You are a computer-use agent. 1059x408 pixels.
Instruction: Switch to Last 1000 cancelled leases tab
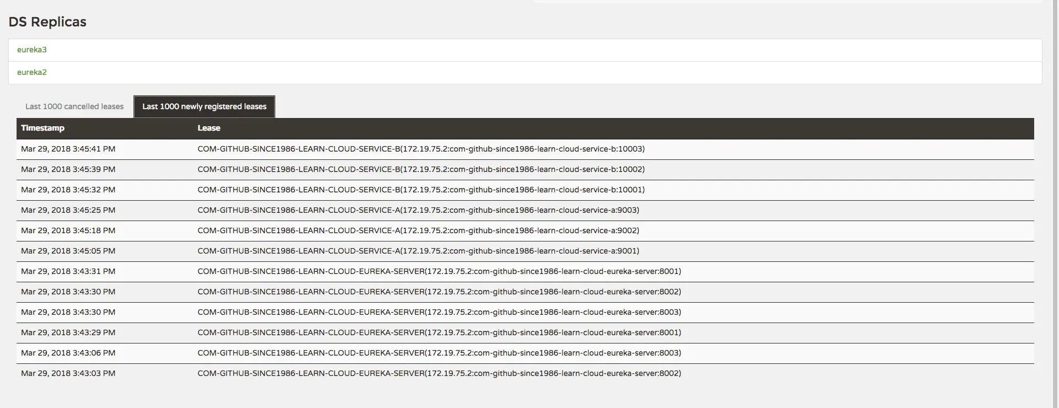pos(74,106)
